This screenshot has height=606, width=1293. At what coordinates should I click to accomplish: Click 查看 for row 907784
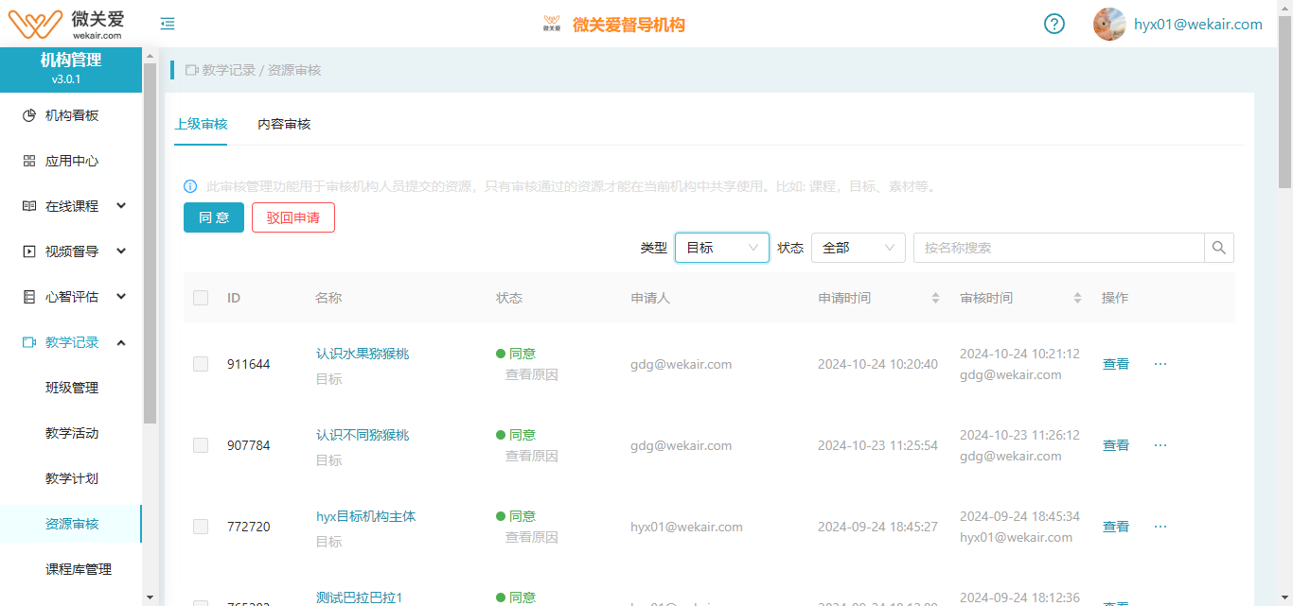click(1116, 445)
